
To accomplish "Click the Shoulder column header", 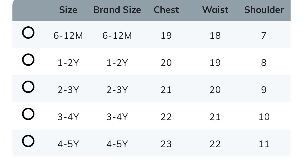I will 264,10.
